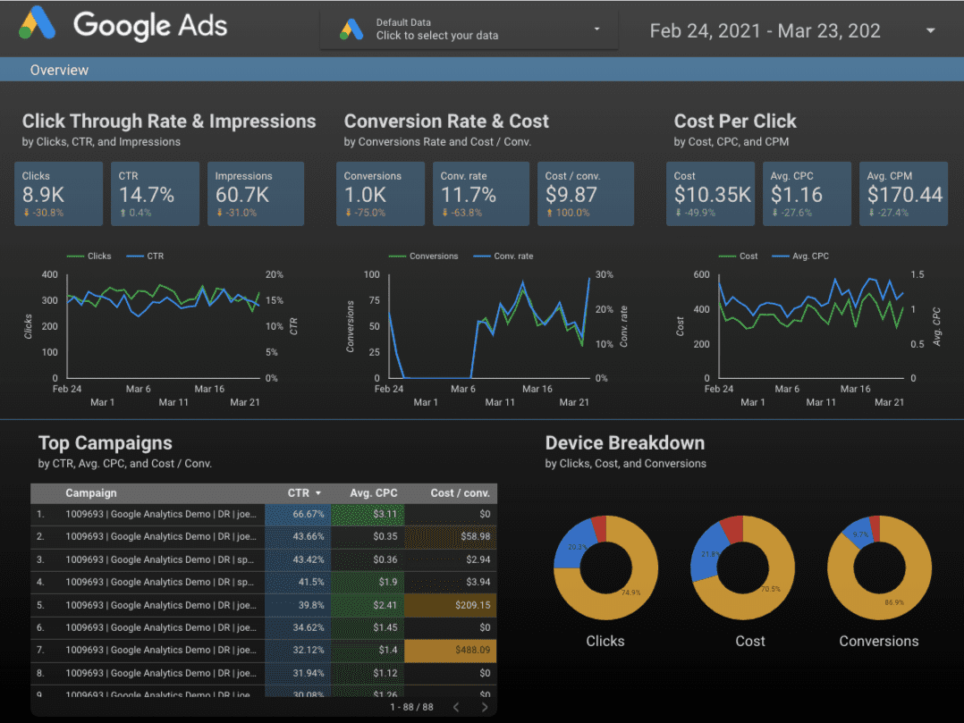Click the $58.98 Cost / conv. cell

(x=451, y=536)
